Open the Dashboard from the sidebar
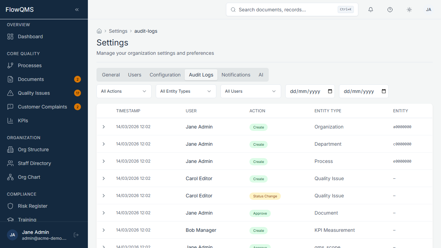Viewport: 441px width, 248px height. click(30, 37)
